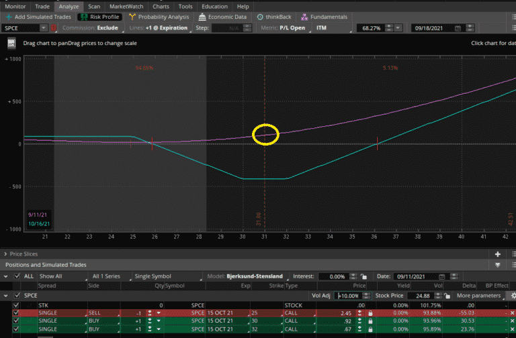Expand the Single Symbol dropdown
This screenshot has width=516, height=338.
pyautogui.click(x=153, y=276)
